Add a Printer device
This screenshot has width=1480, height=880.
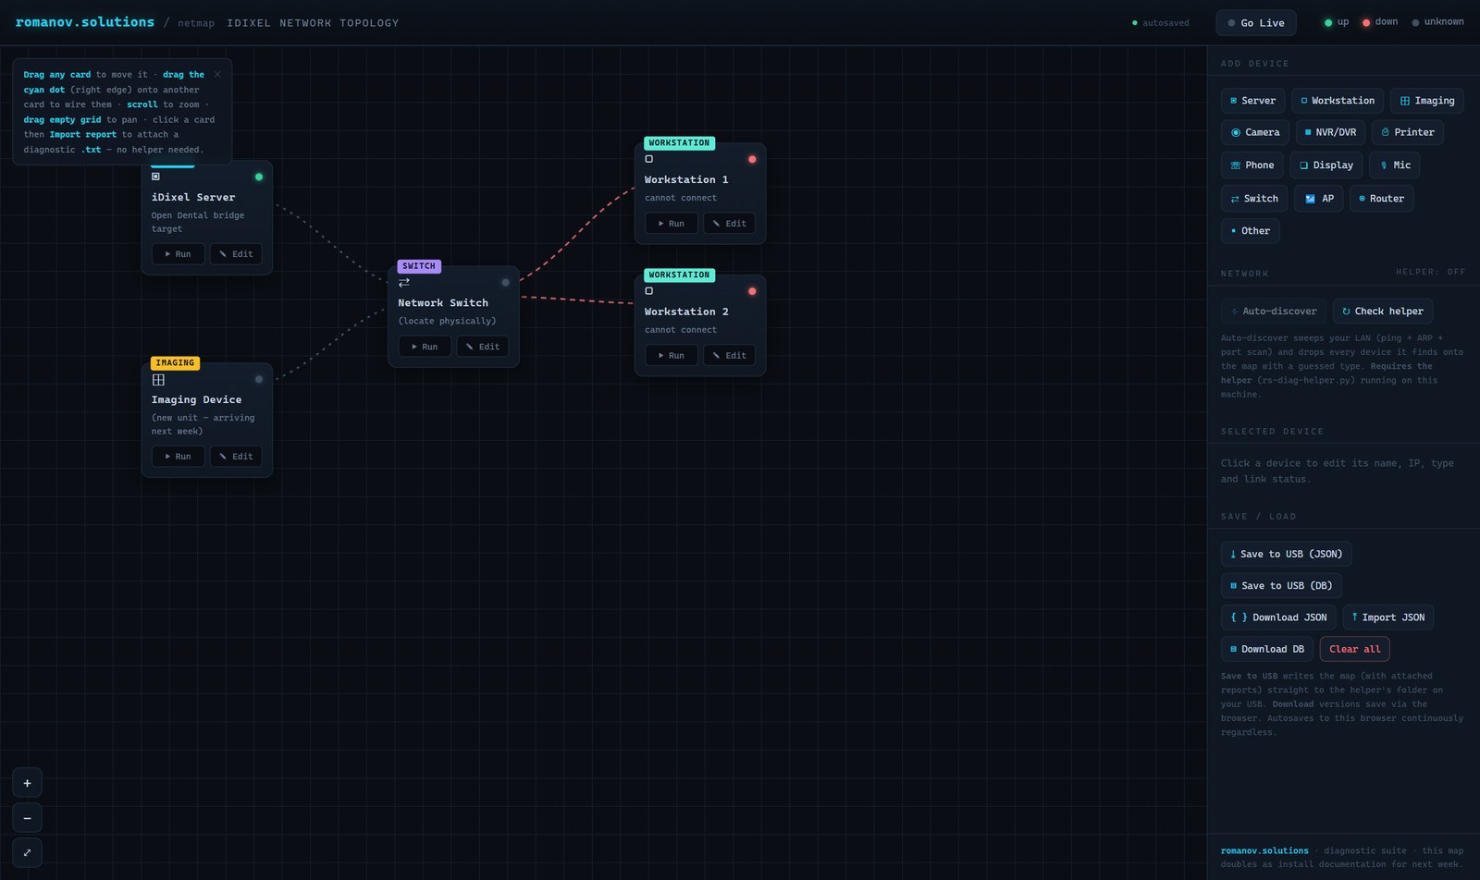point(1407,132)
